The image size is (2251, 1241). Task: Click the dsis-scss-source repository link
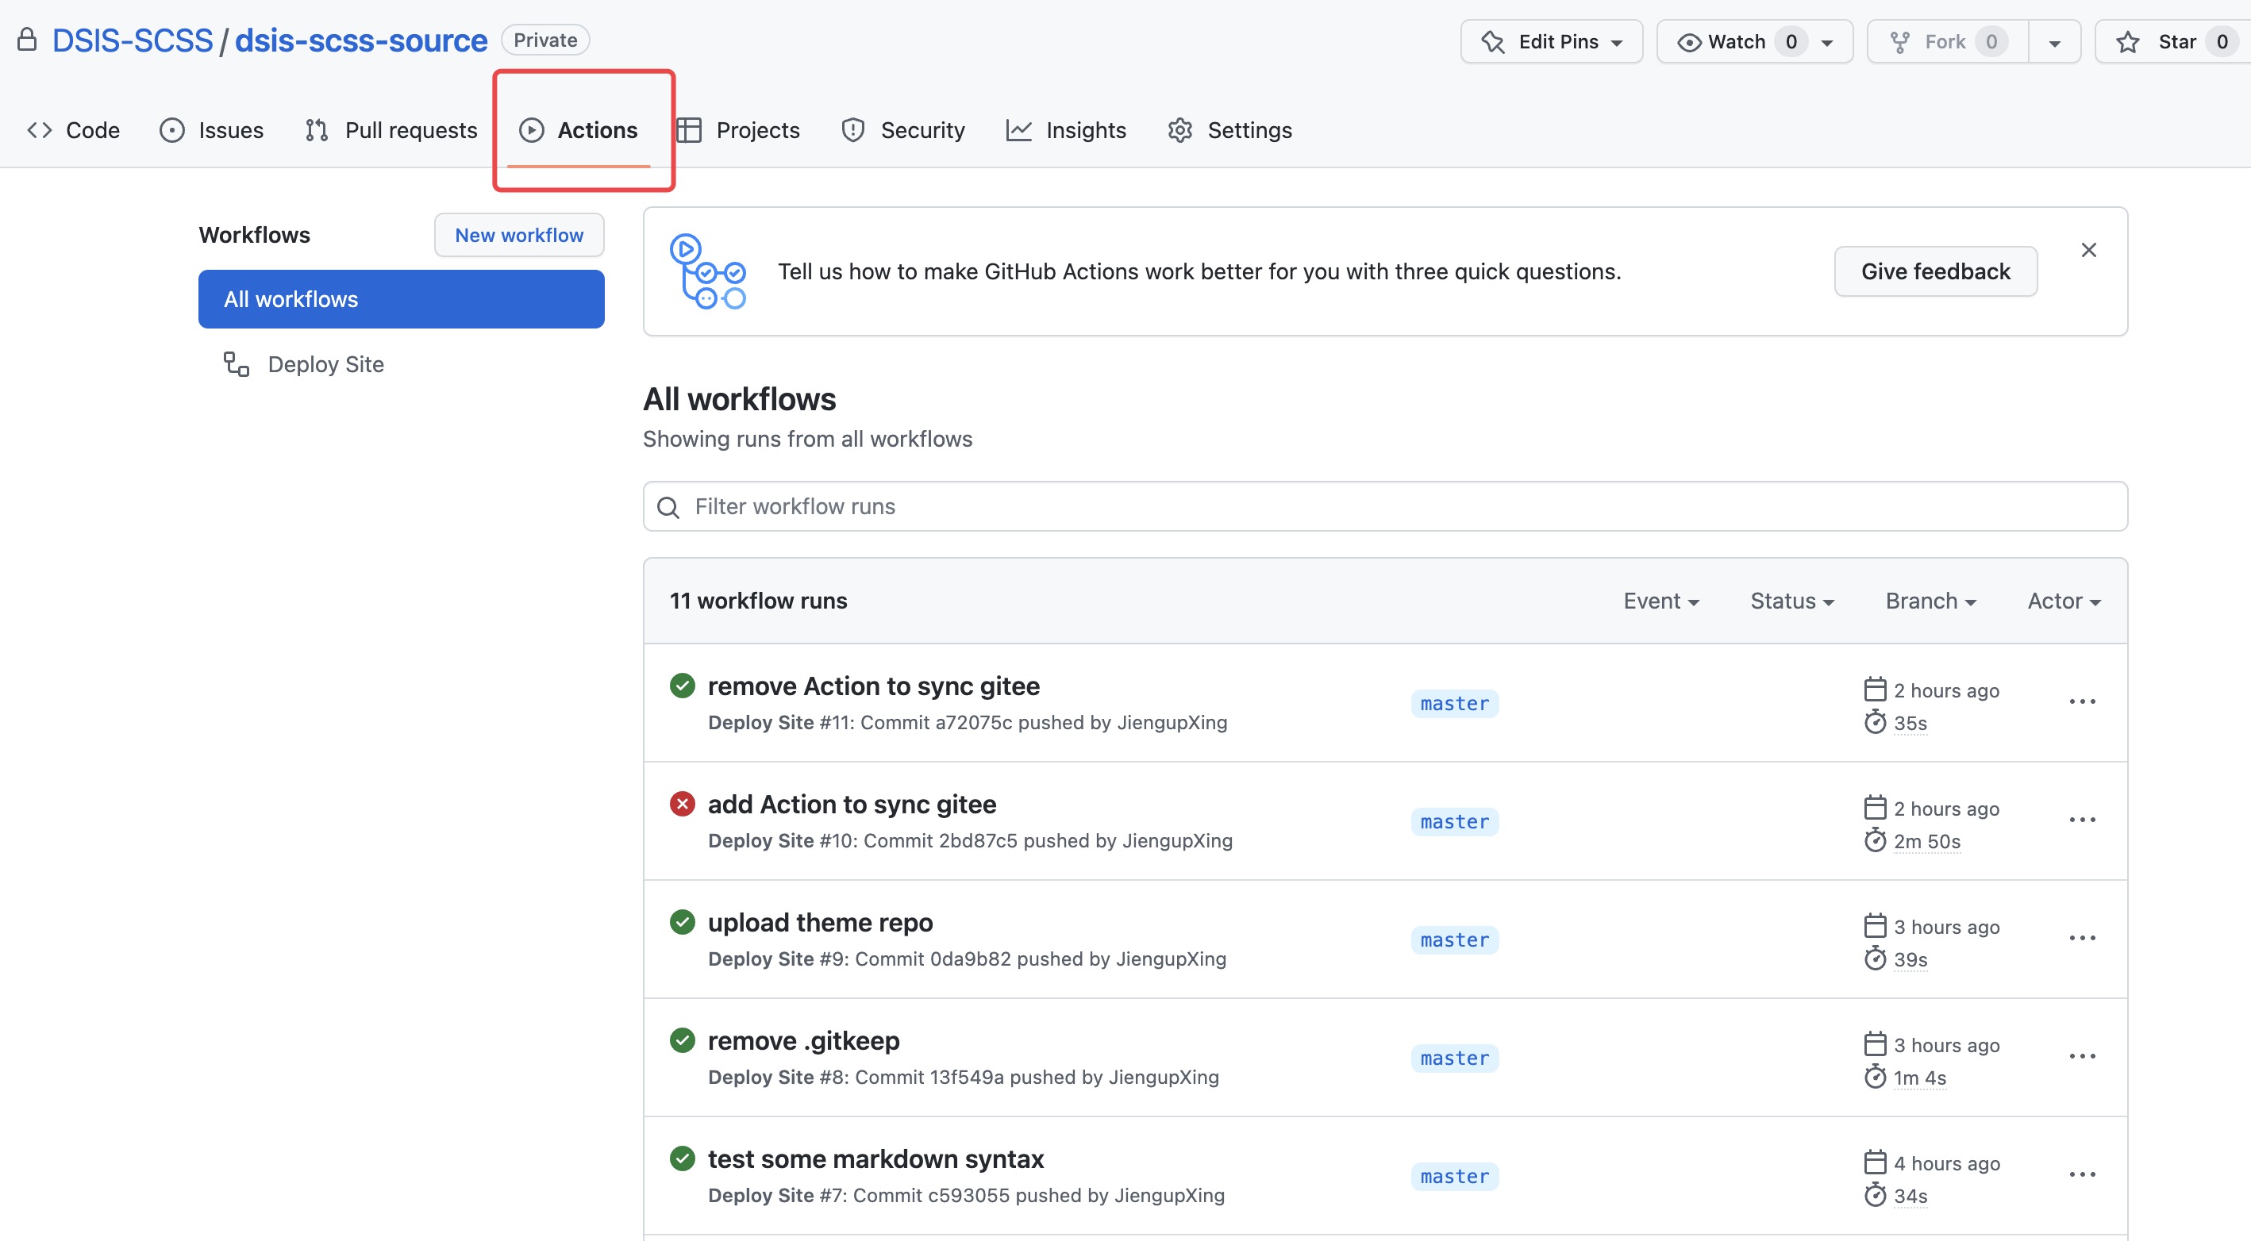(x=361, y=41)
